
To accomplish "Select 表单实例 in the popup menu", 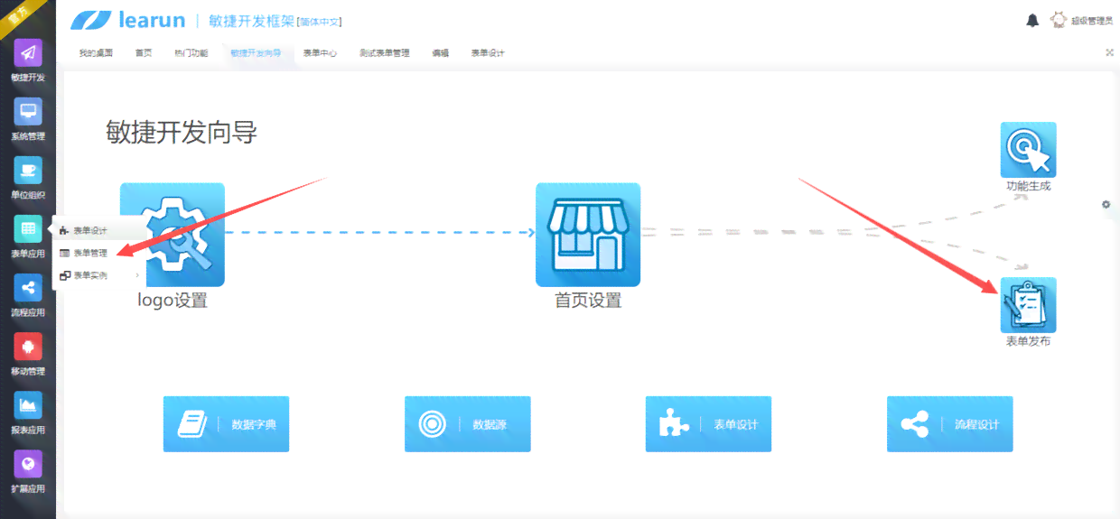I will pyautogui.click(x=99, y=275).
